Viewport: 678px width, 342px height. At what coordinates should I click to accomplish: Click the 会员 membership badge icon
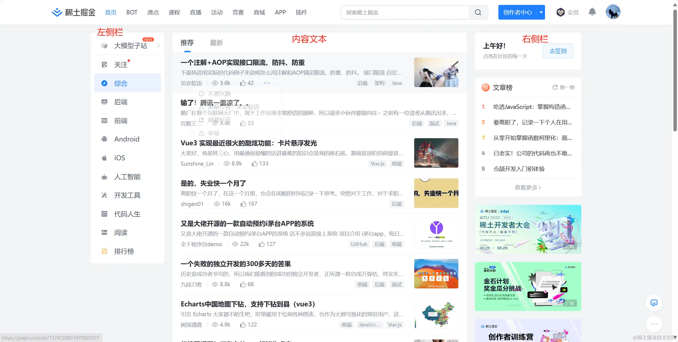[x=560, y=12]
